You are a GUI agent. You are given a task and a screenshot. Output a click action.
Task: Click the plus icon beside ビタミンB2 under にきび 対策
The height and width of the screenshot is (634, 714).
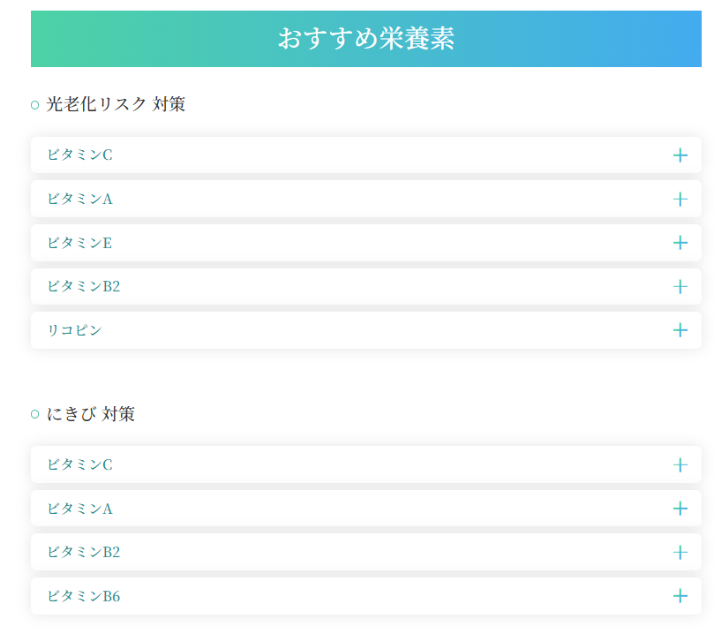click(x=680, y=552)
